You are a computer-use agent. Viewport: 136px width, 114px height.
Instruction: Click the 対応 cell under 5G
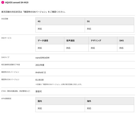pyautogui.click(x=109, y=29)
